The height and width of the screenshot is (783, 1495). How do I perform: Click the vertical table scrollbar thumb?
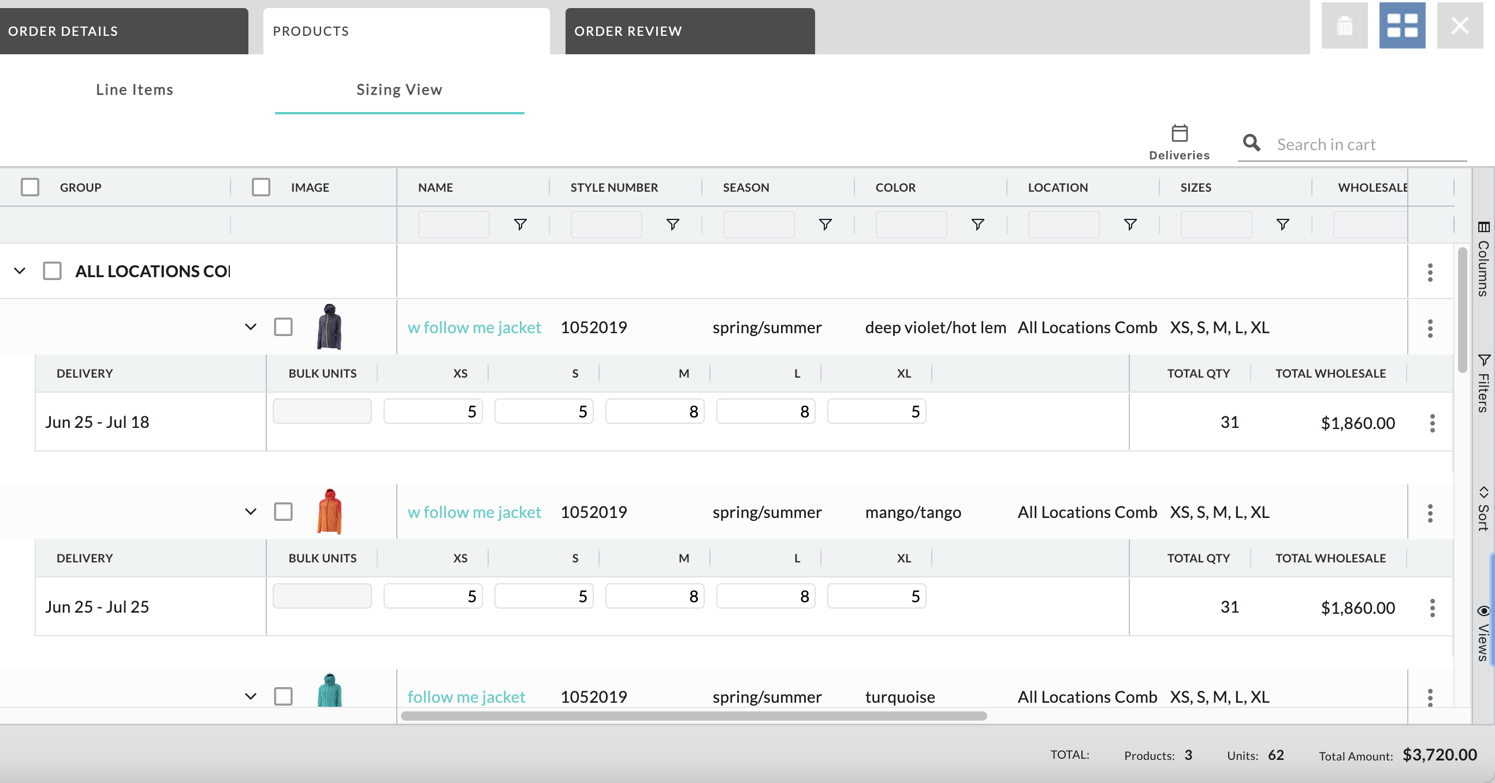[x=1462, y=310]
